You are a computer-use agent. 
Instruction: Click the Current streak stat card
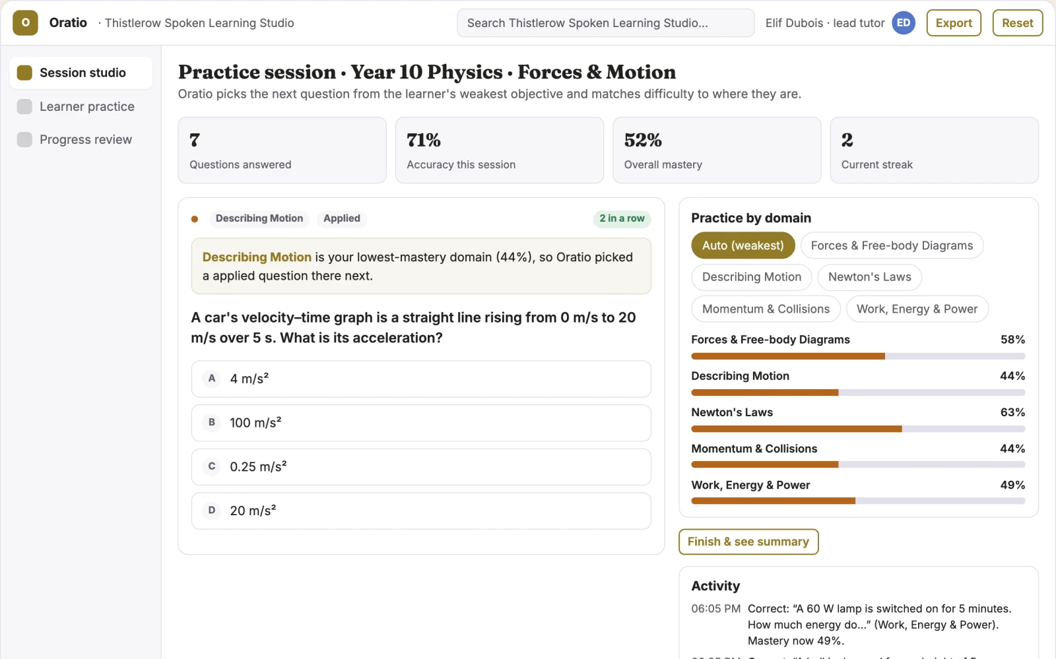[935, 150]
